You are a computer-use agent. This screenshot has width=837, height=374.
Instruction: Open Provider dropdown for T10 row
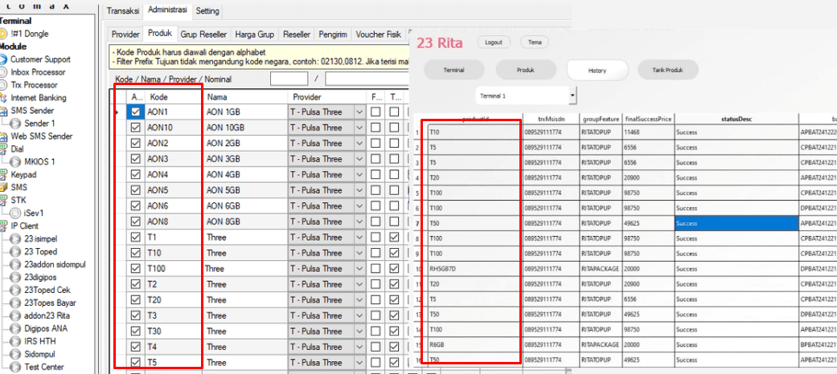[359, 254]
